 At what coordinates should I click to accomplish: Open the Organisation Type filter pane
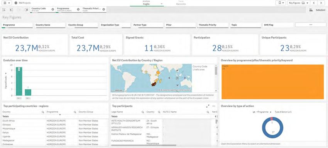(115, 25)
